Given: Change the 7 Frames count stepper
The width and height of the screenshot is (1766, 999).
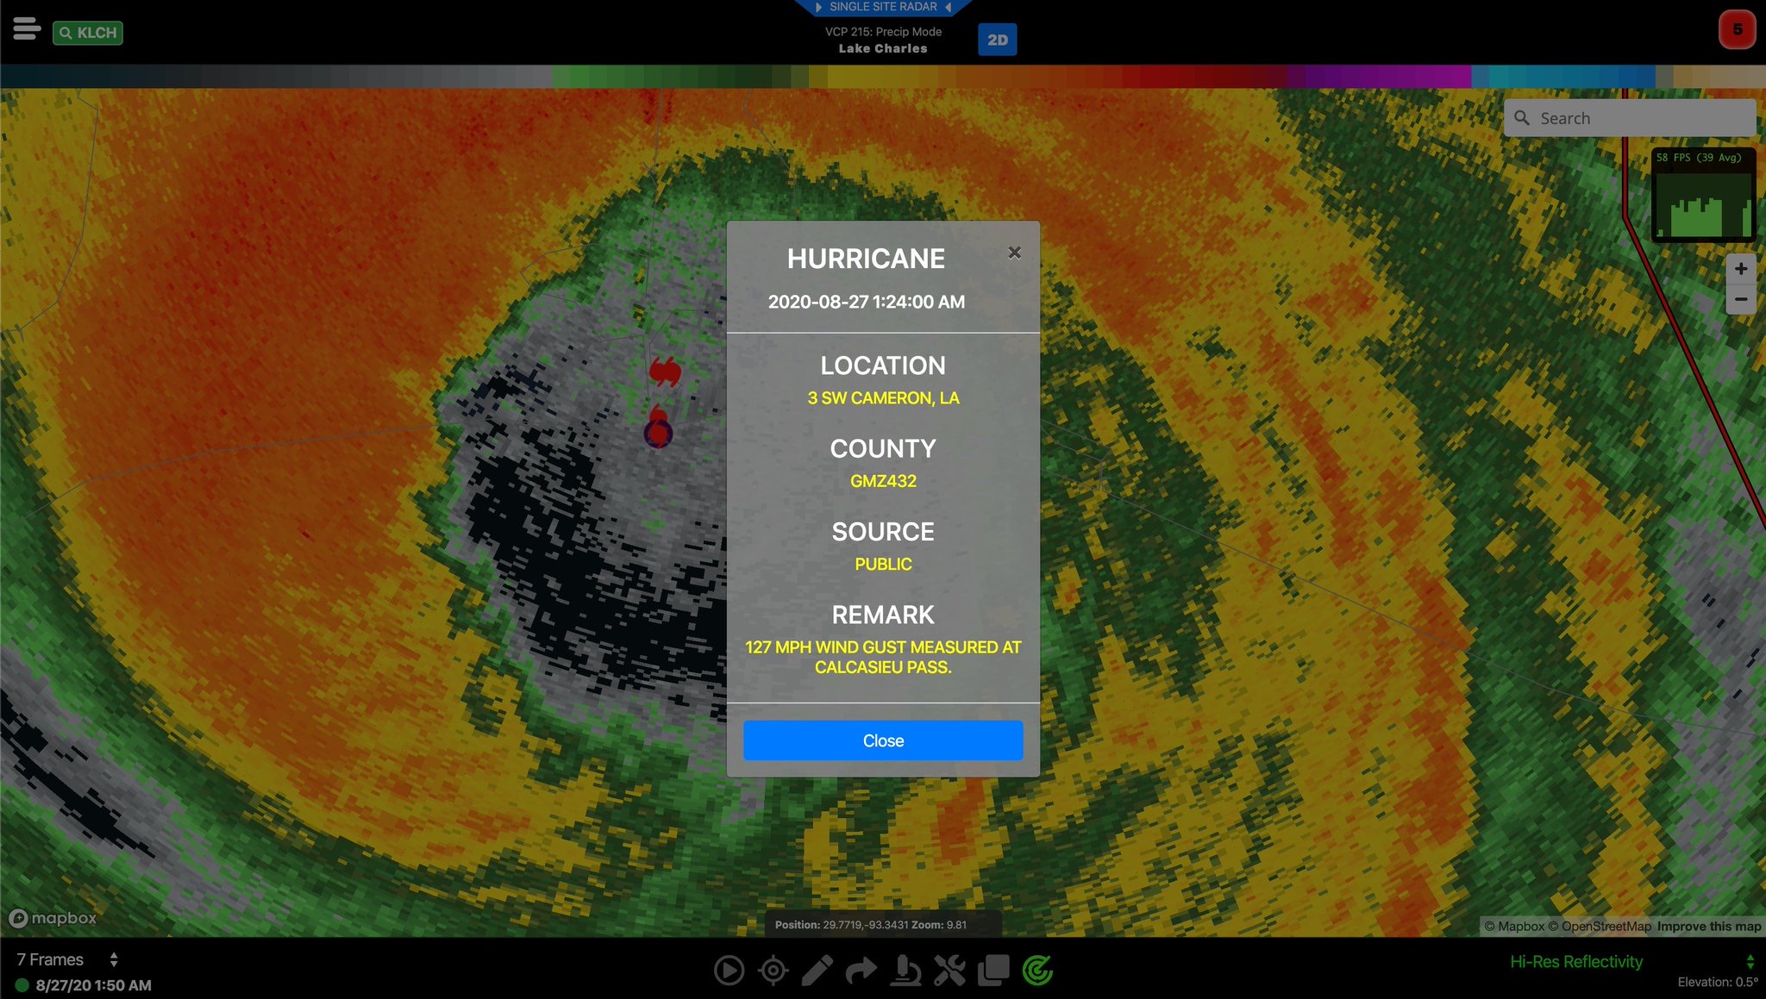Looking at the screenshot, I should [113, 959].
